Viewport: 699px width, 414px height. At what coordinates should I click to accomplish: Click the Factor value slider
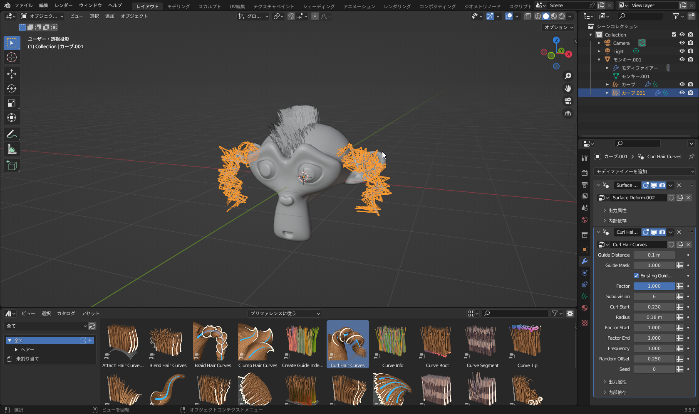point(654,286)
